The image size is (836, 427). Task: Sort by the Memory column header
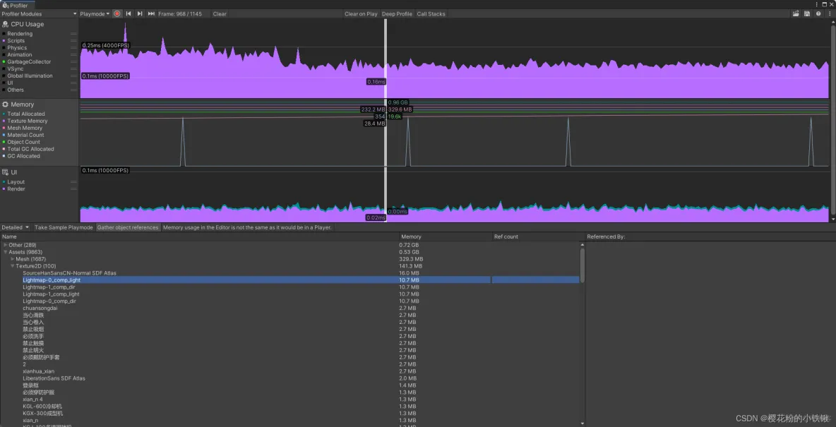pos(446,236)
